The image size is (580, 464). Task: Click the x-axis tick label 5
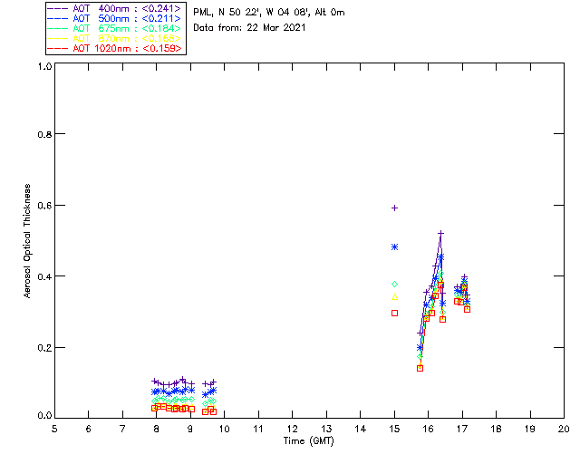click(54, 429)
